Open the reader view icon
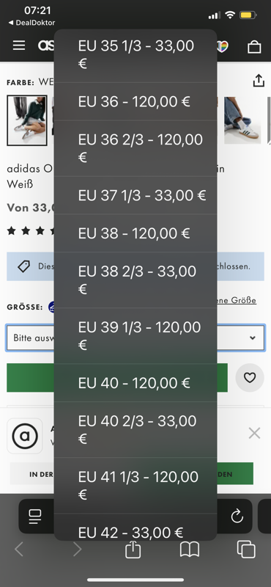Image resolution: width=271 pixels, height=587 pixels. coord(35,517)
